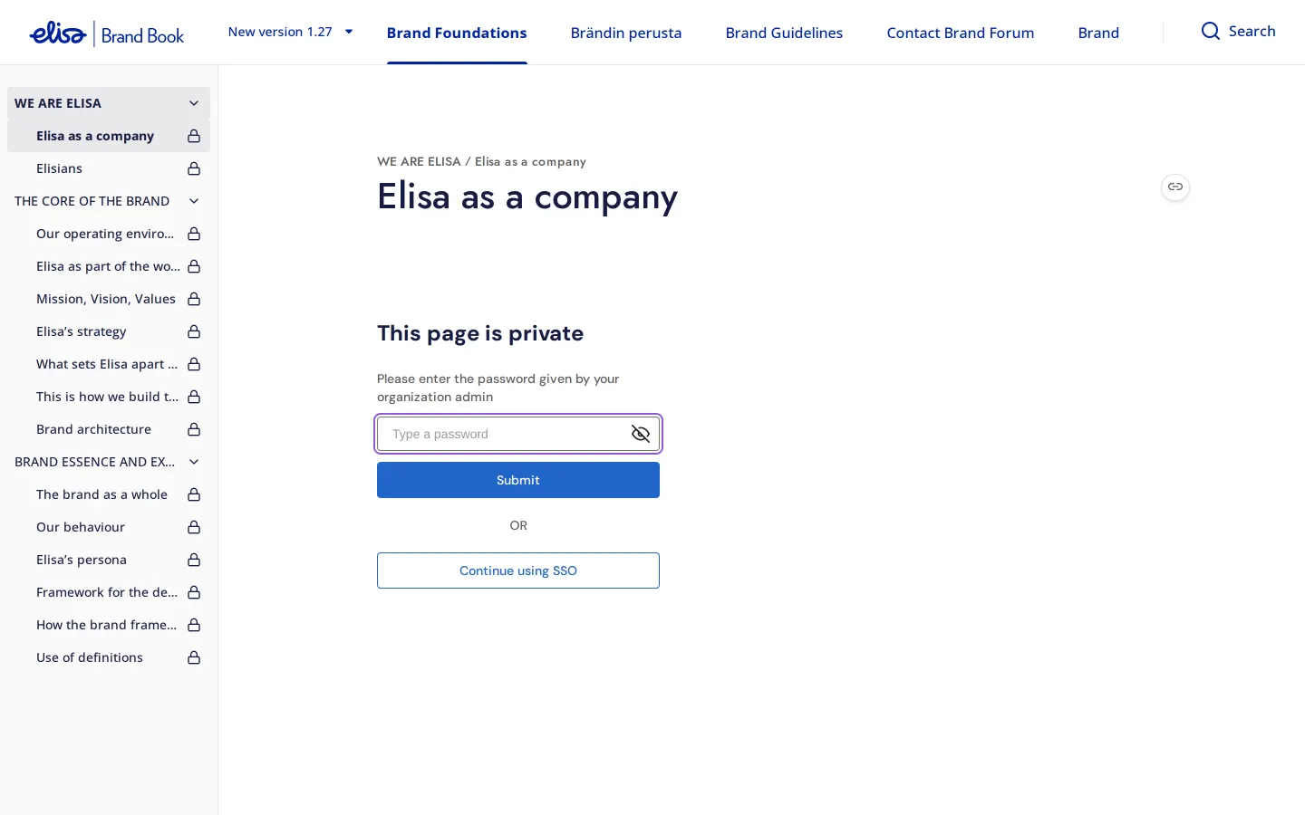Switch to the Brand Guidelines tab
The width and height of the screenshot is (1305, 815).
tap(784, 33)
